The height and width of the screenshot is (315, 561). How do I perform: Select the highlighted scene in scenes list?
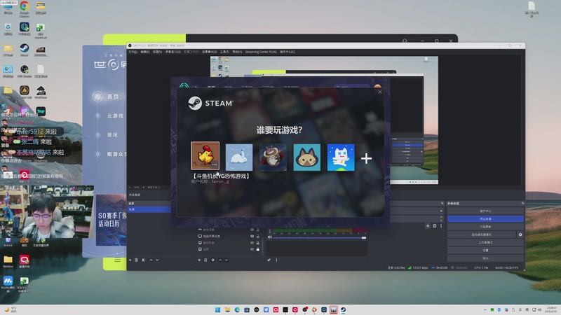[x=149, y=209]
